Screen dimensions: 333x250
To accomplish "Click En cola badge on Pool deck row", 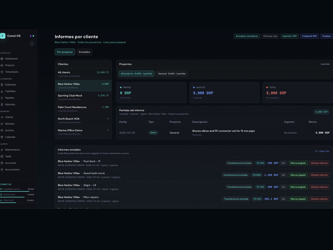I will click(x=260, y=163).
